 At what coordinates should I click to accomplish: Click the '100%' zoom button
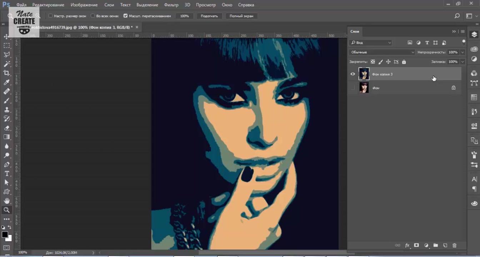coord(185,16)
